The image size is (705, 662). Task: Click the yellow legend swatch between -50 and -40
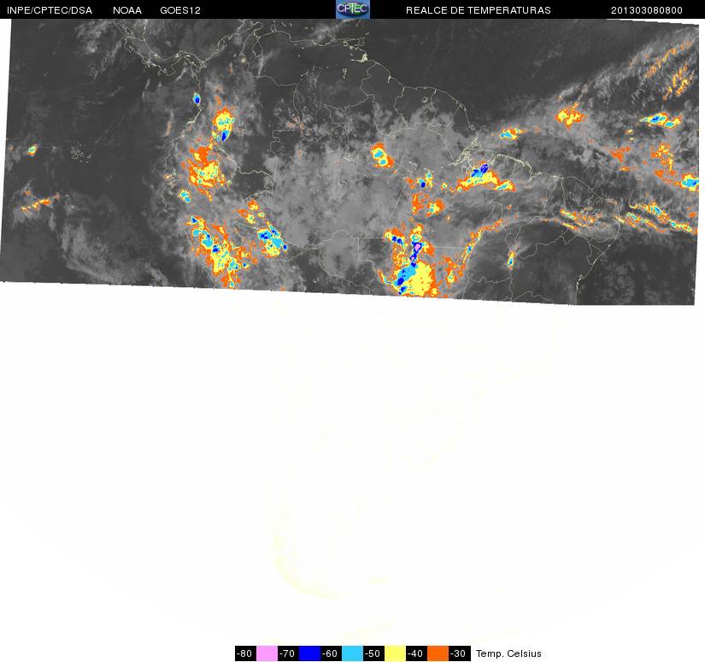click(x=395, y=653)
